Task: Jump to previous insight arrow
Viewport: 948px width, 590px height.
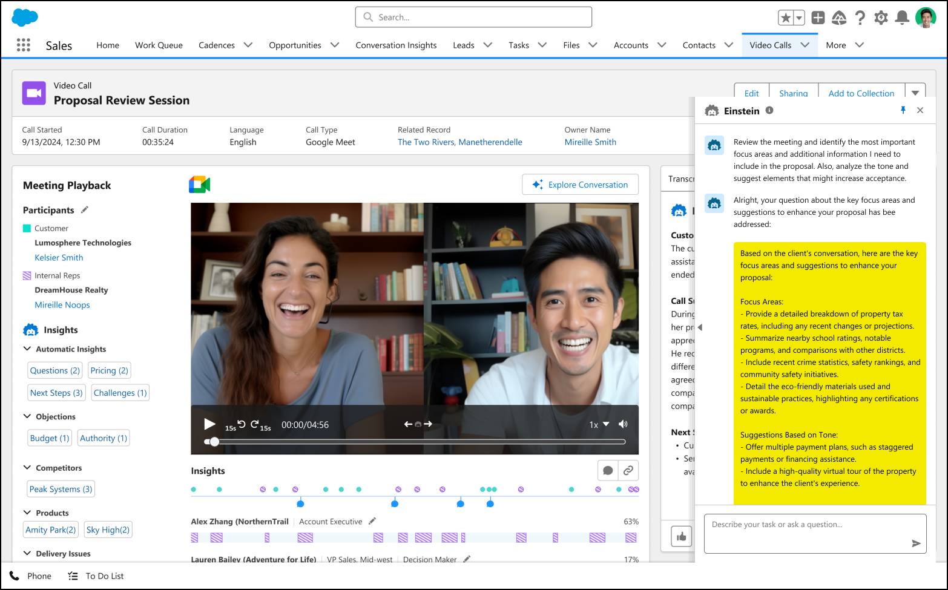Action: 409,424
